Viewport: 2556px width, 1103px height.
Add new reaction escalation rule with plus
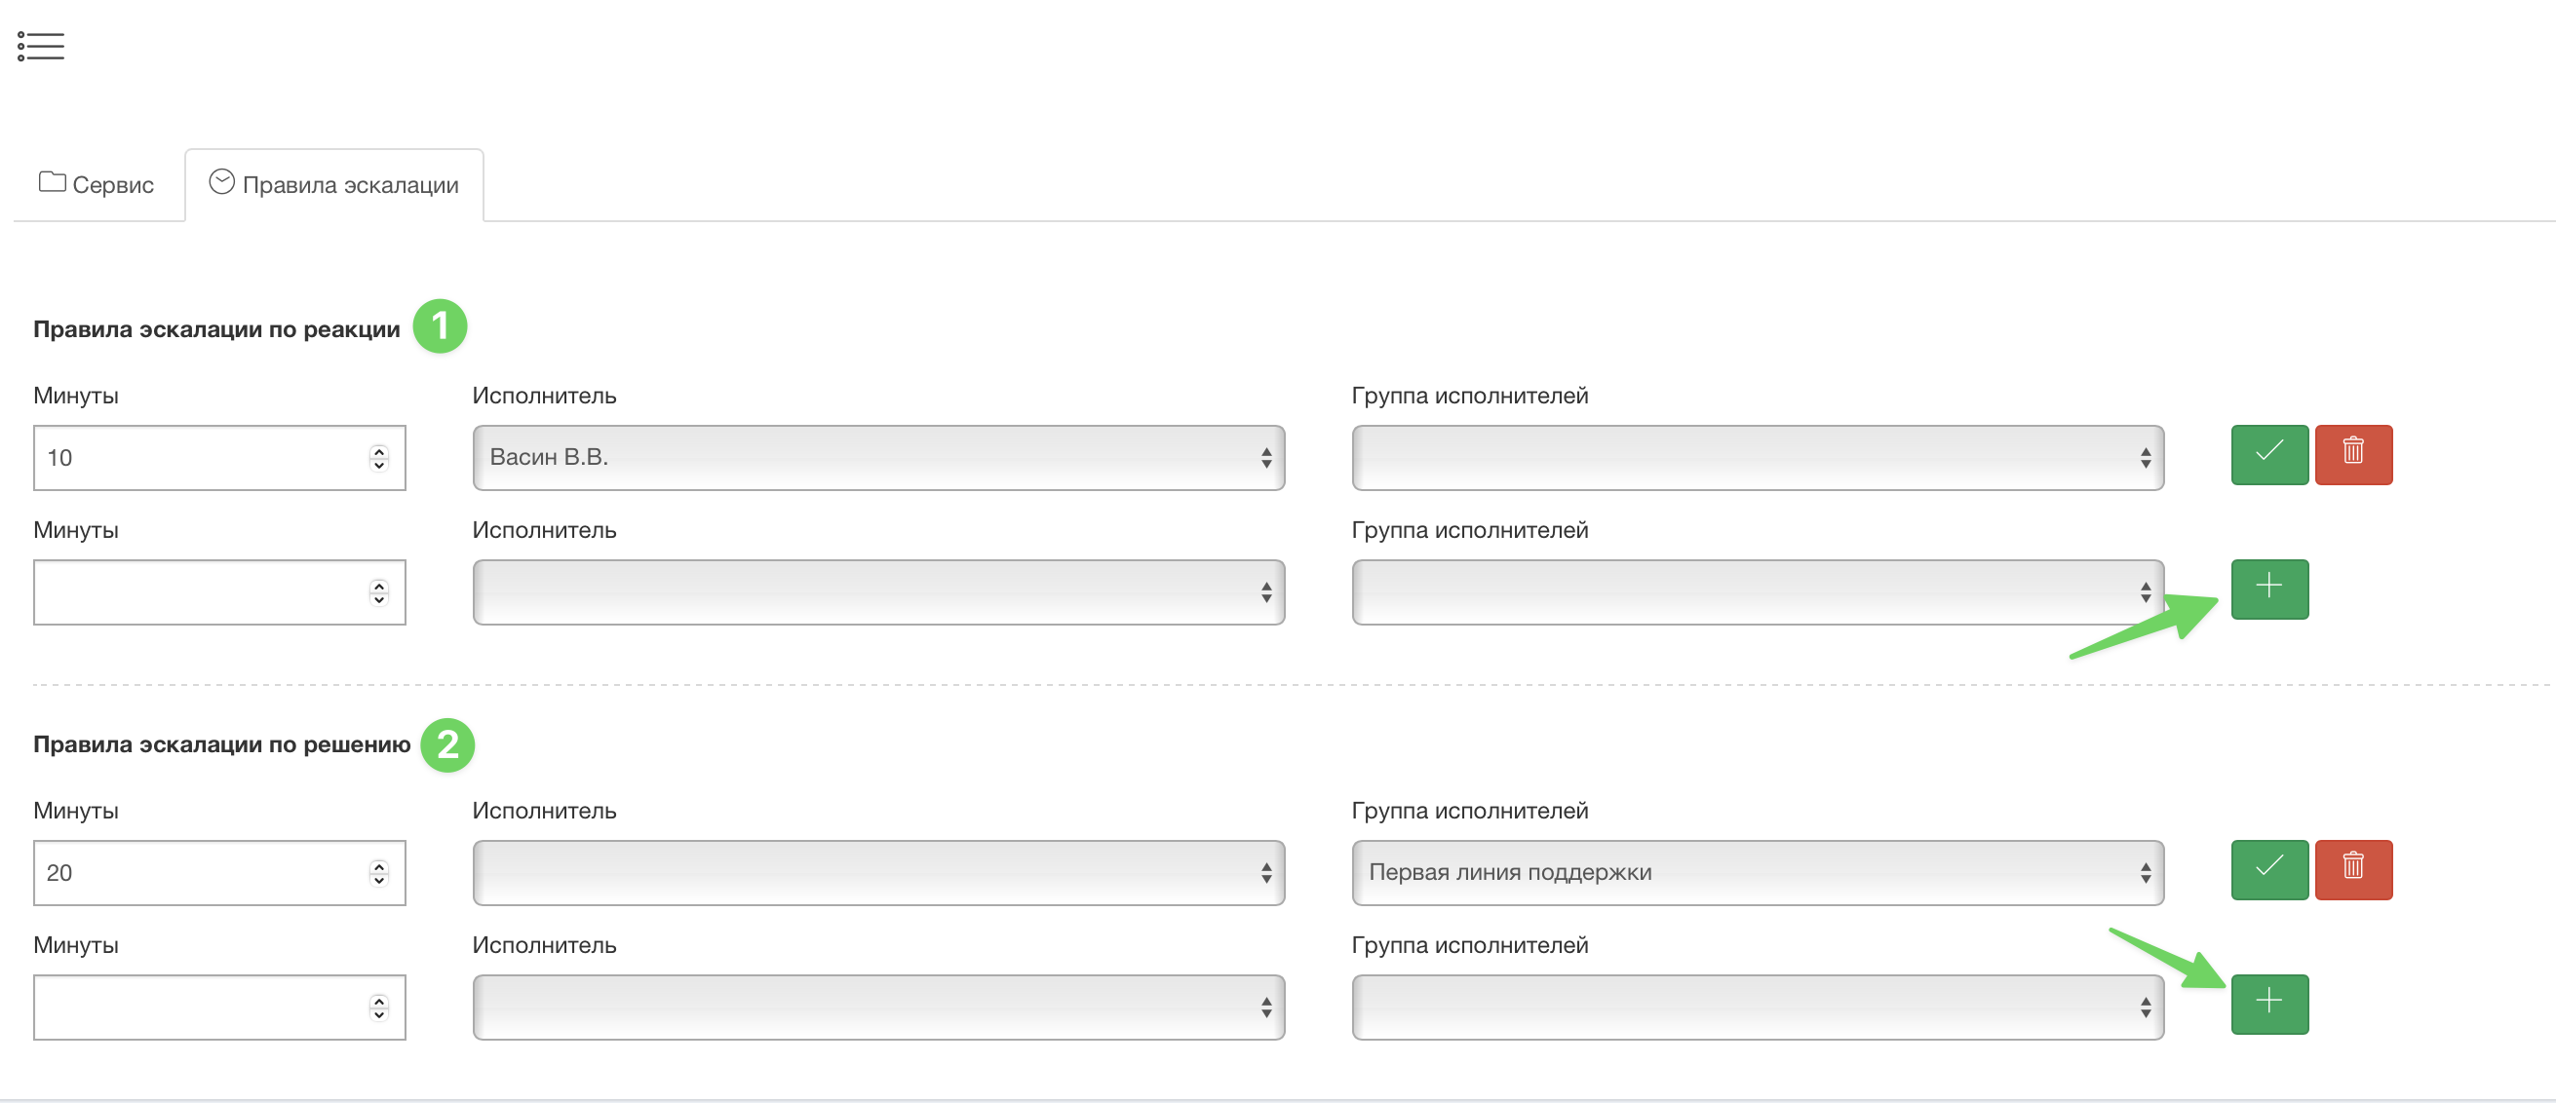pyautogui.click(x=2268, y=589)
